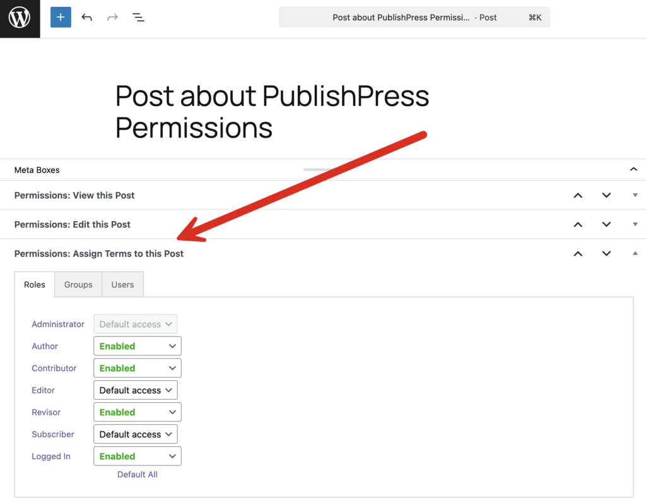The image size is (646, 502).
Task: Click the post title heading field
Action: 272,112
